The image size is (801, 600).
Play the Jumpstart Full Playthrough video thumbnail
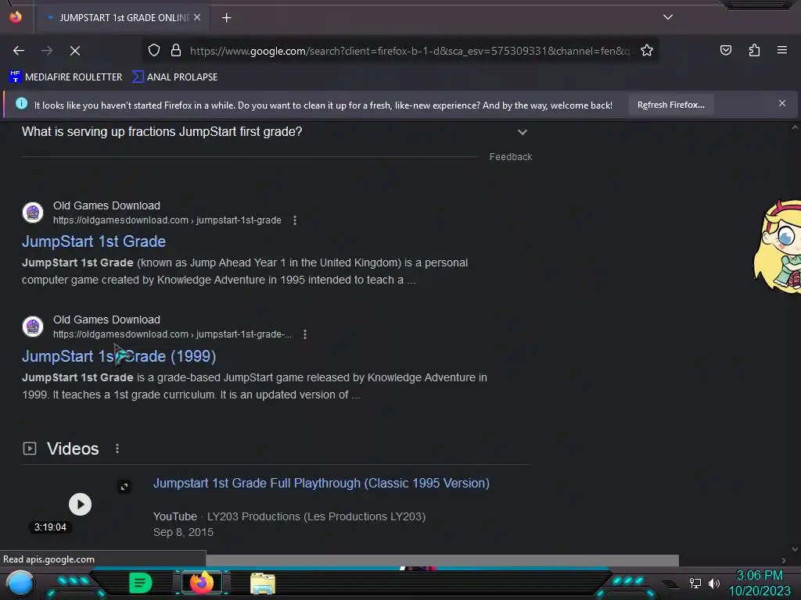pos(81,504)
